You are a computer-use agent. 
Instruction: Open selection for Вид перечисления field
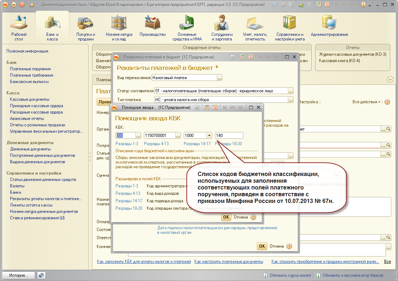(x=220, y=78)
